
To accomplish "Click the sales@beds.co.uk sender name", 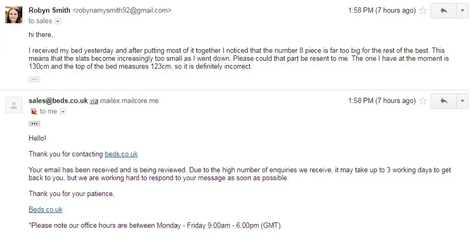I will [58, 101].
